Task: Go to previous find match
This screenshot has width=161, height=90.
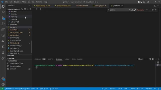Action: click(x=147, y=10)
